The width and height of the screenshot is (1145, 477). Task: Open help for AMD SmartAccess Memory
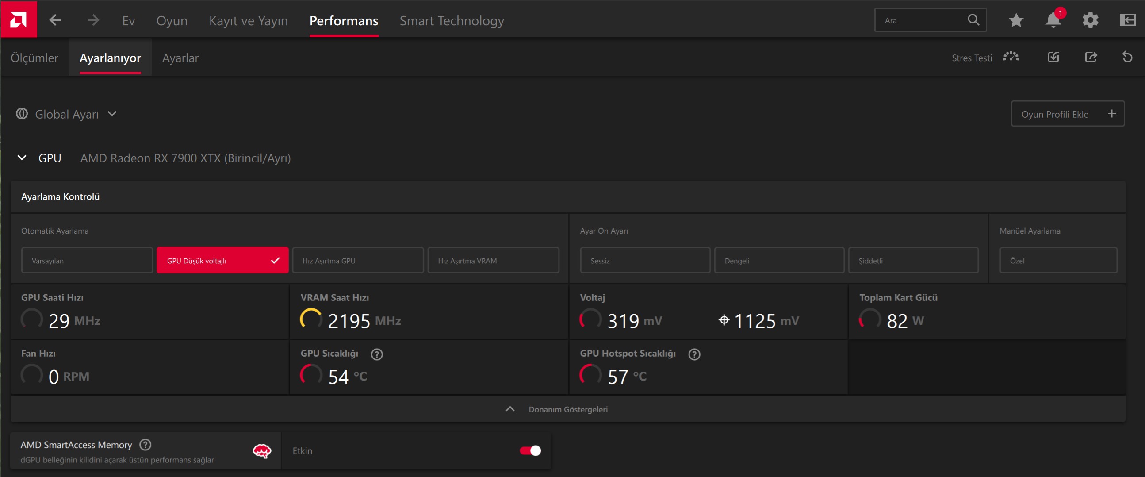pyautogui.click(x=145, y=445)
